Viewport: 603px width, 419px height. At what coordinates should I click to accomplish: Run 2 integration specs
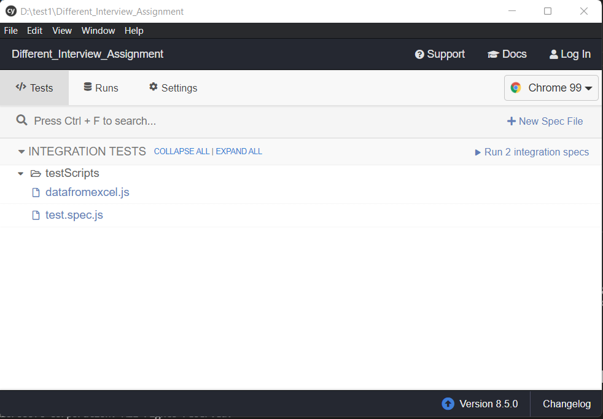[532, 152]
